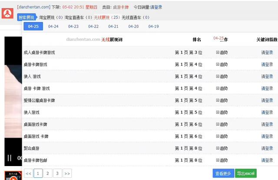Switch to 淘宝直通车 (0) tab

click(78, 17)
